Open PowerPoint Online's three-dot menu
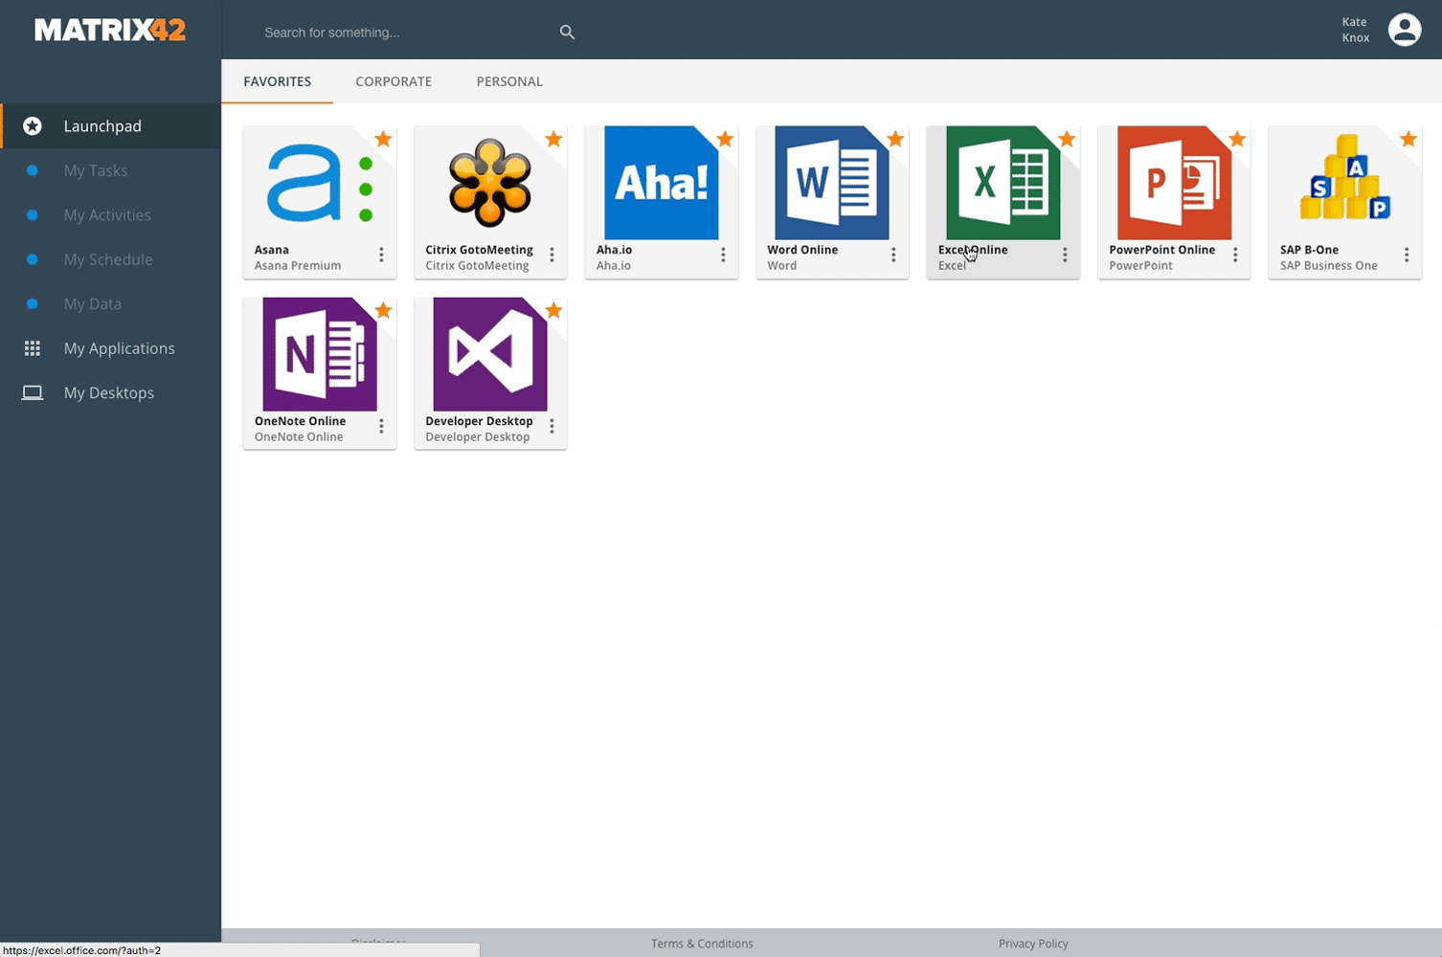 1235,255
